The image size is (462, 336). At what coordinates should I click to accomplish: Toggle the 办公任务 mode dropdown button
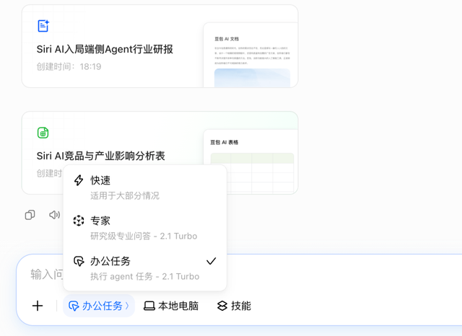pyautogui.click(x=99, y=306)
